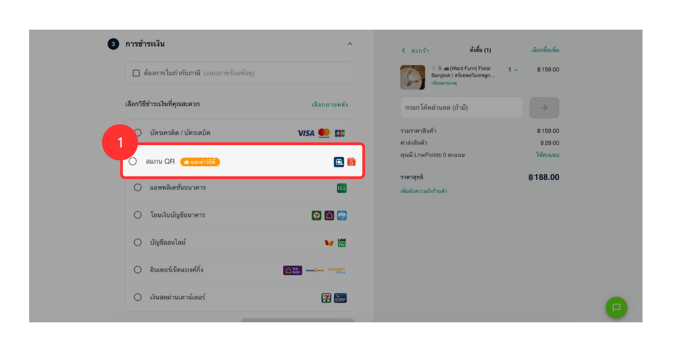Select the credit/debit card radio button
Image resolution: width=673 pixels, height=352 pixels.
tap(137, 133)
